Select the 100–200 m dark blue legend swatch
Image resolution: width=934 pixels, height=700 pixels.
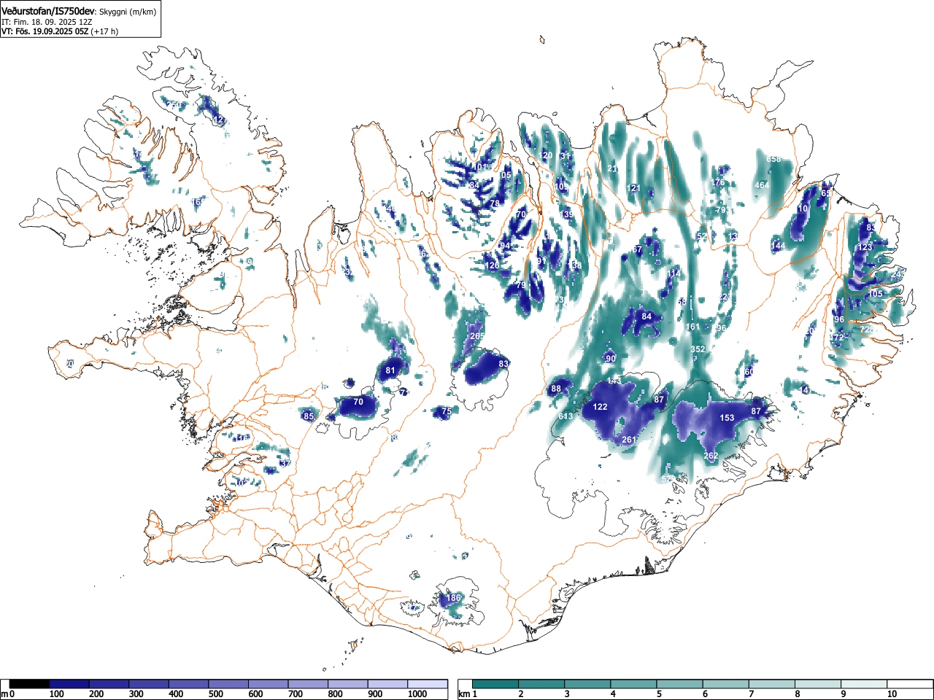(69, 684)
